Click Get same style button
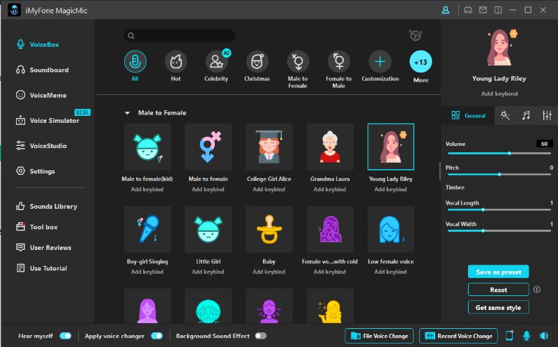Screen dimensions: 558x347 point(498,307)
